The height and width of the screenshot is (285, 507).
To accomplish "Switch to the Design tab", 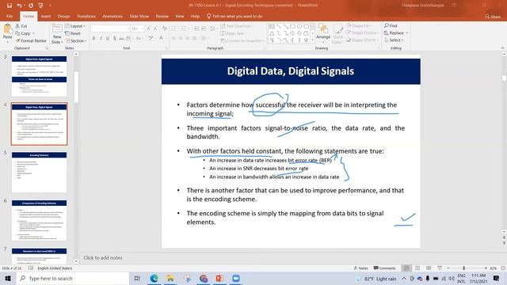I will (x=63, y=16).
